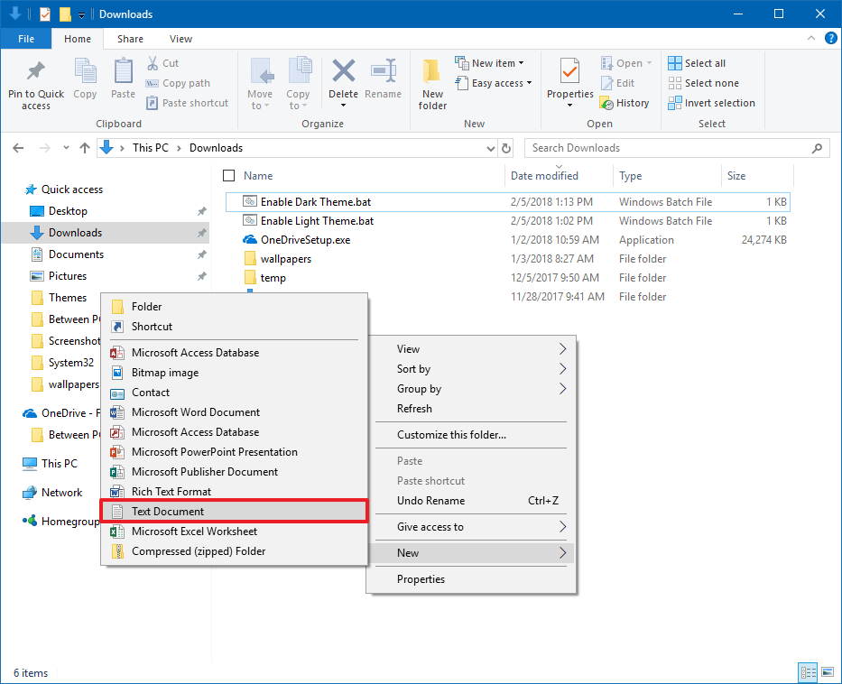
Task: Open Network in navigation pane
Action: coord(52,493)
